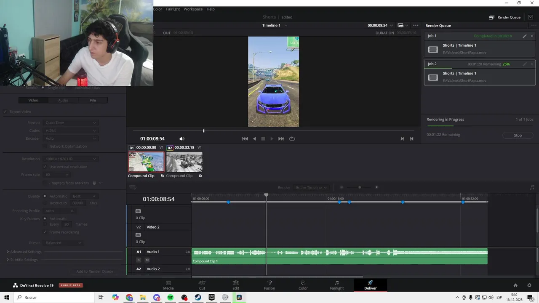The height and width of the screenshot is (303, 539).
Task: Open the Color page
Action: 303,285
